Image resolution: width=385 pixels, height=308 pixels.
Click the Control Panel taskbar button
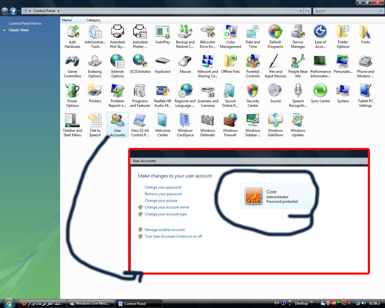pos(139,303)
